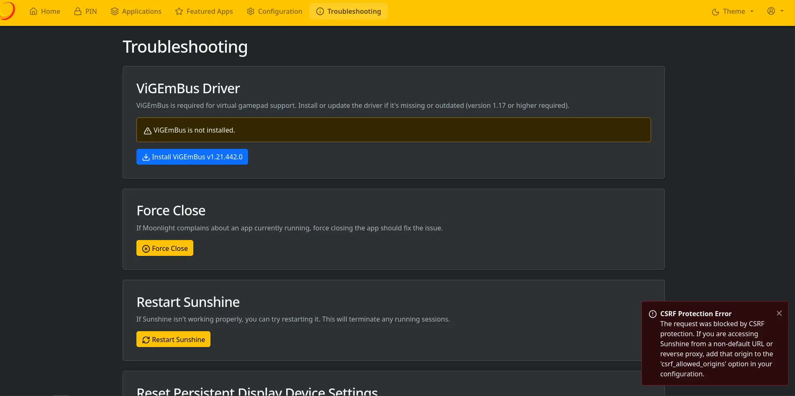Viewport: 795px width, 396px height.
Task: Click the 'Force Close' section heading
Action: click(x=171, y=211)
